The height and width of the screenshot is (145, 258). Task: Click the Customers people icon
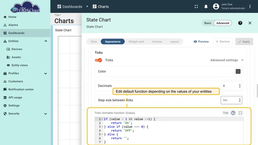coord(5,82)
